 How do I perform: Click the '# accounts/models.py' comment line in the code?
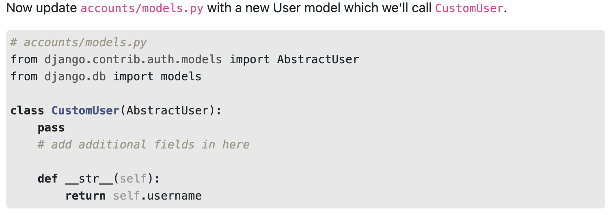pyautogui.click(x=78, y=43)
